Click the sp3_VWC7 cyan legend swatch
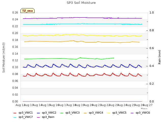The height and width of the screenshot is (122, 163). [15, 117]
